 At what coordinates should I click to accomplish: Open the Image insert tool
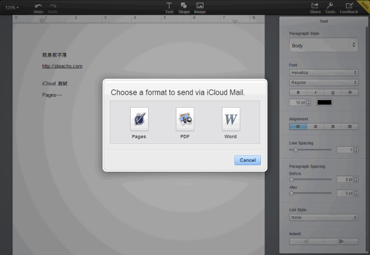200,8
